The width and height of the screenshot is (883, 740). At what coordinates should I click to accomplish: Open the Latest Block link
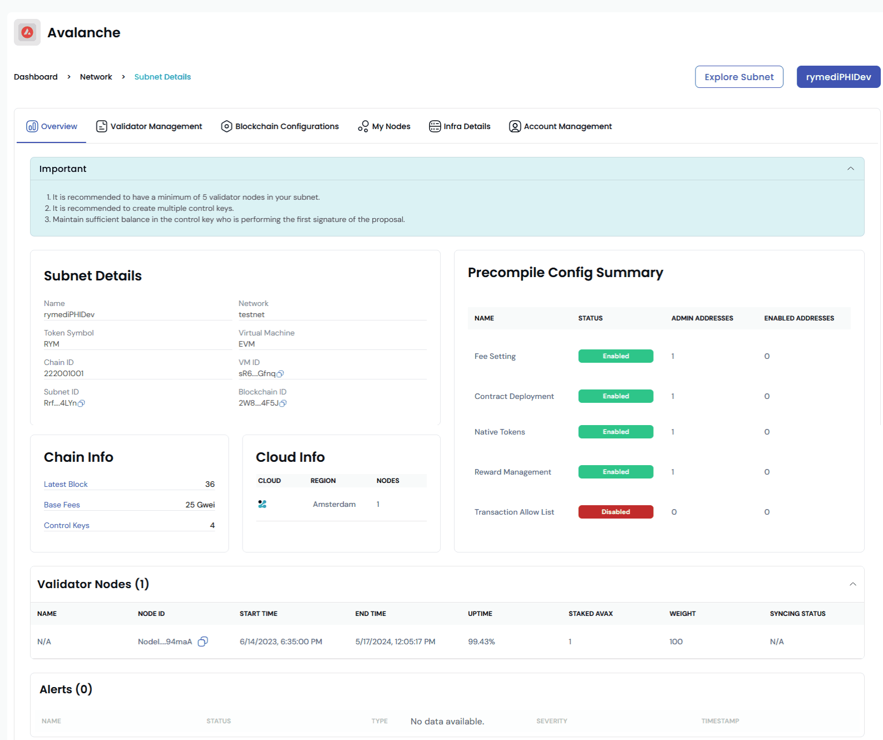(66, 484)
